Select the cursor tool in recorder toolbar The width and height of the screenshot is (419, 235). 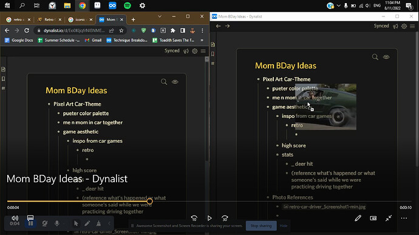[x=76, y=223]
